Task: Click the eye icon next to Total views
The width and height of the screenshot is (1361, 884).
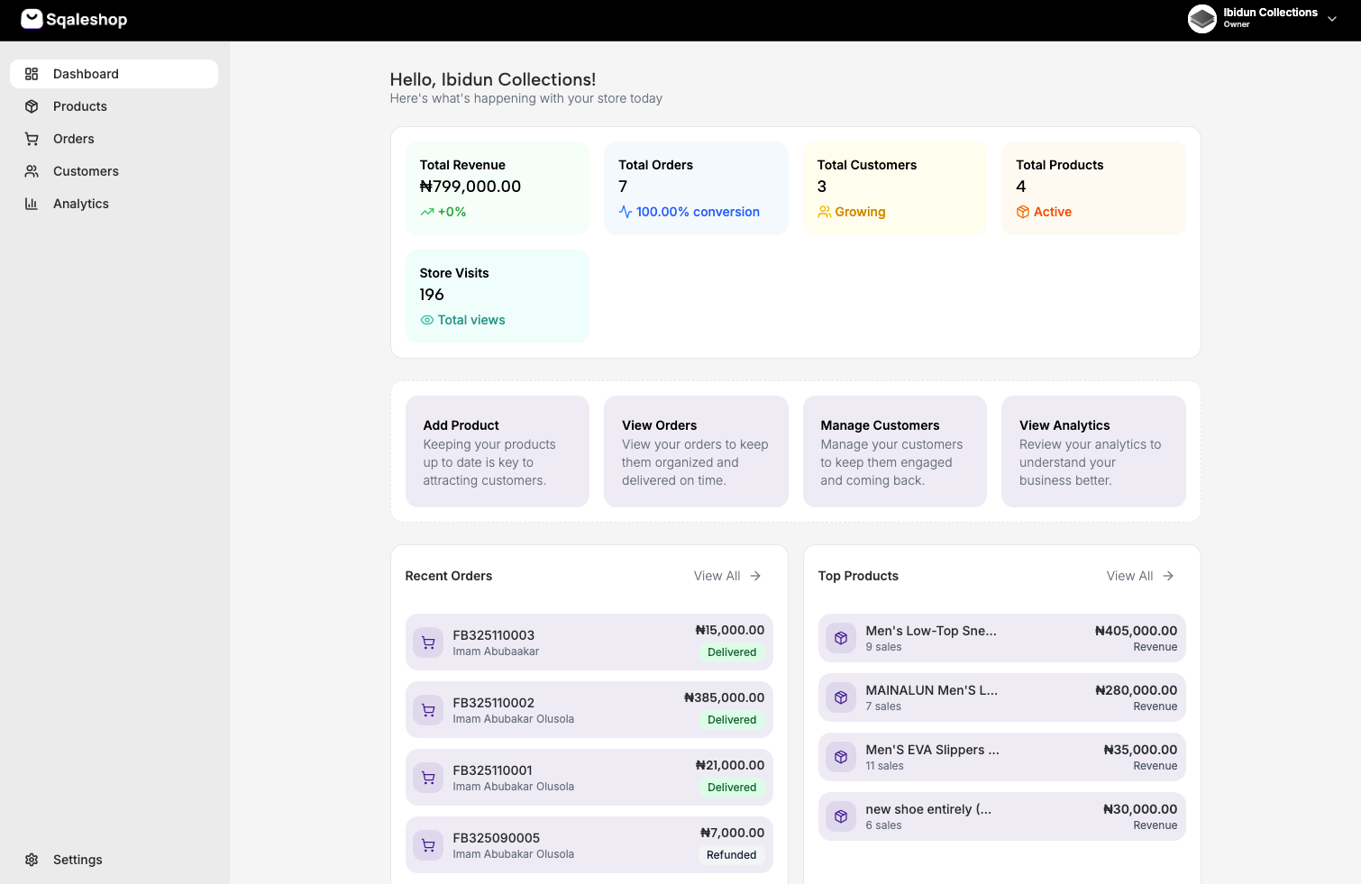Action: point(426,320)
